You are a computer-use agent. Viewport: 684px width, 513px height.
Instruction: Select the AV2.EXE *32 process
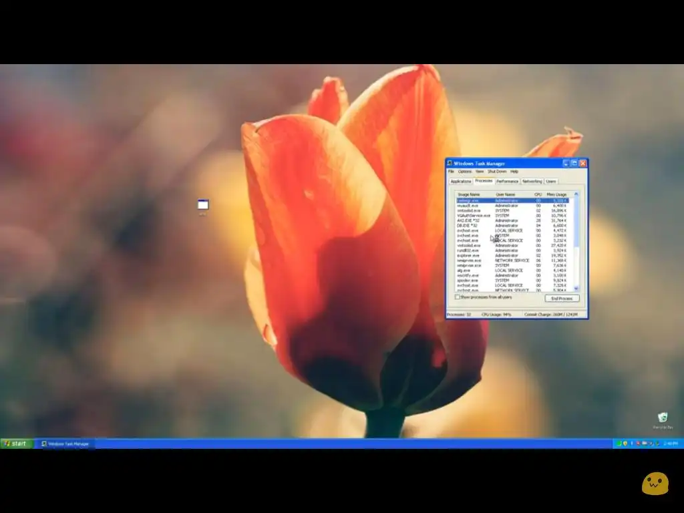tap(512, 220)
